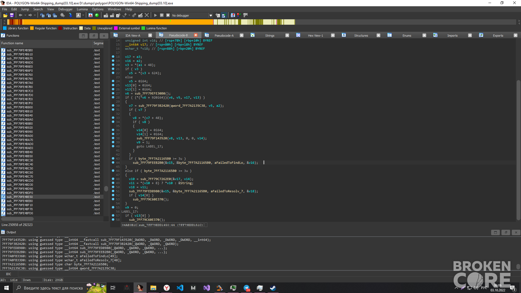
Task: Click the open file folder icon
Action: tap(5, 15)
